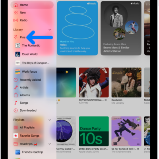
Task: Open the Relax Mood for You card
Action: pos(78,28)
